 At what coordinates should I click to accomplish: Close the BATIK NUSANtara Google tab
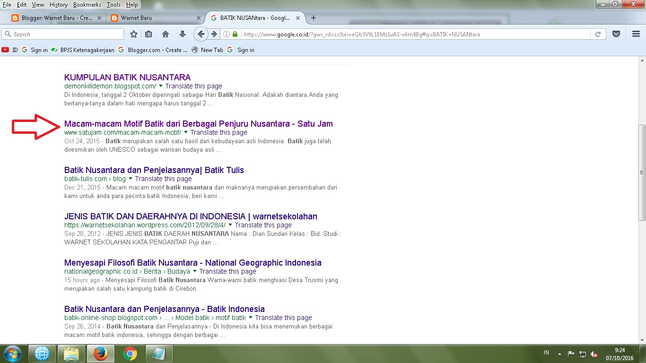pos(298,18)
